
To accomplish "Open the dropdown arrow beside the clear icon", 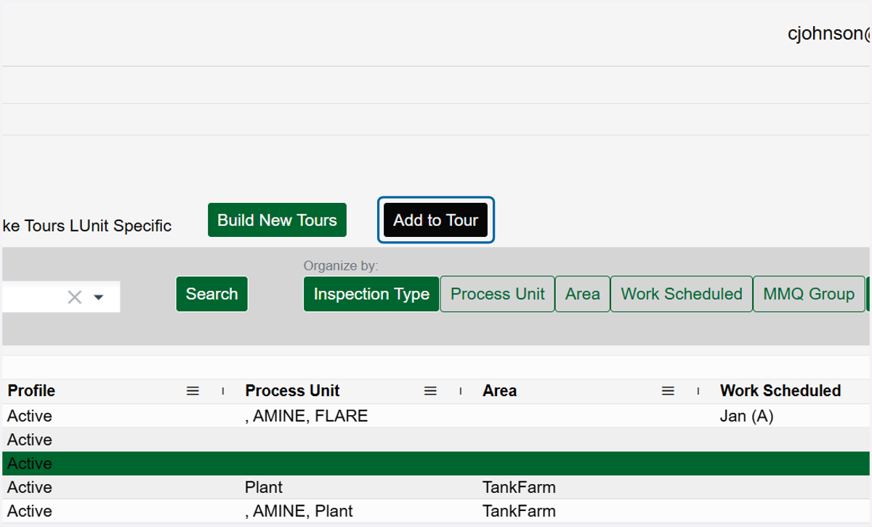I will 100,297.
